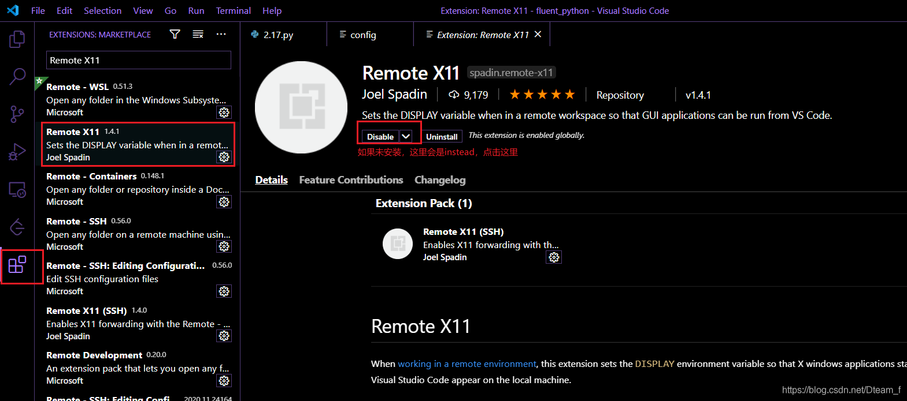Open the 'working in a remote environment' link
907x401 pixels.
tap(467, 363)
